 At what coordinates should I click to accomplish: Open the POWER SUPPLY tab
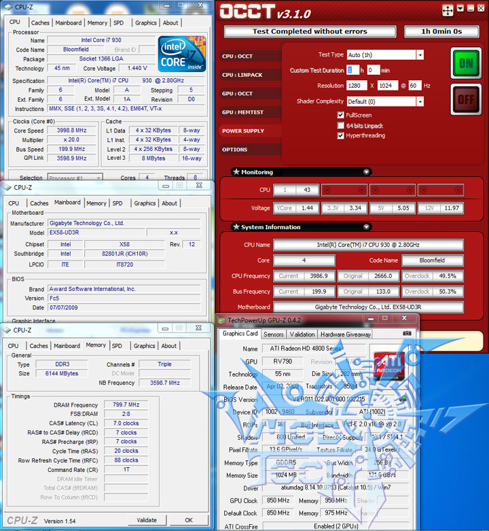[250, 131]
